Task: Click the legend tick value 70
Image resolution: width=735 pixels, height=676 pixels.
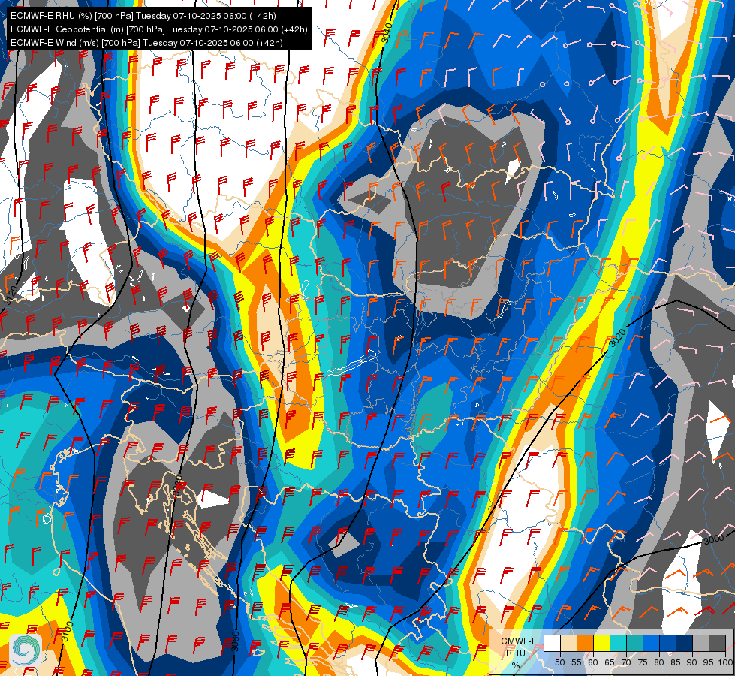Action: click(626, 662)
